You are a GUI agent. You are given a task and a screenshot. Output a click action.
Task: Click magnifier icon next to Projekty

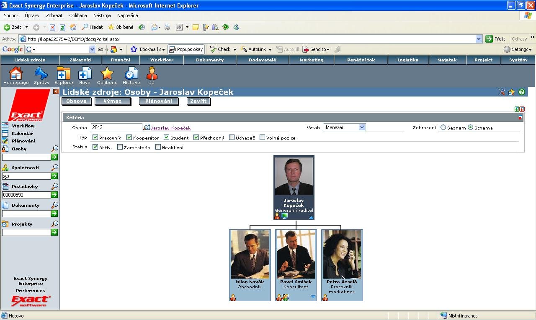(55, 224)
